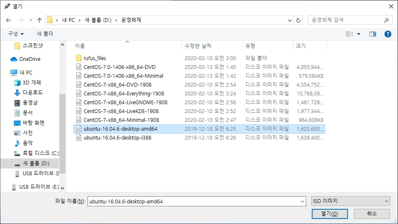Viewport: 398px width, 224px height.
Task: Open help with question mark icon
Action: 388,34
